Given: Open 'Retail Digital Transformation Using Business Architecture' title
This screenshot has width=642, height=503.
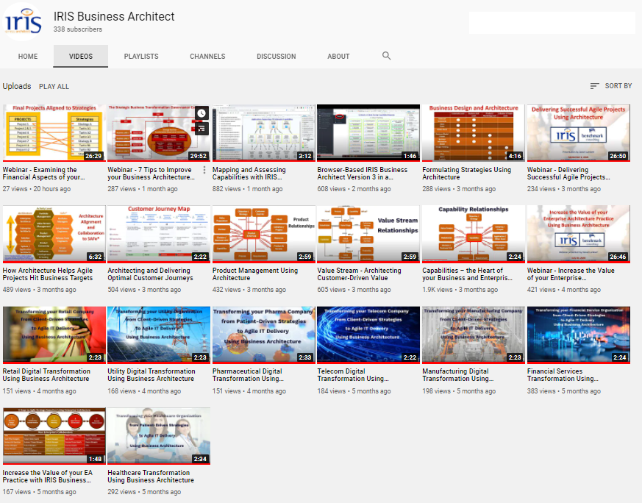Looking at the screenshot, I should point(46,375).
